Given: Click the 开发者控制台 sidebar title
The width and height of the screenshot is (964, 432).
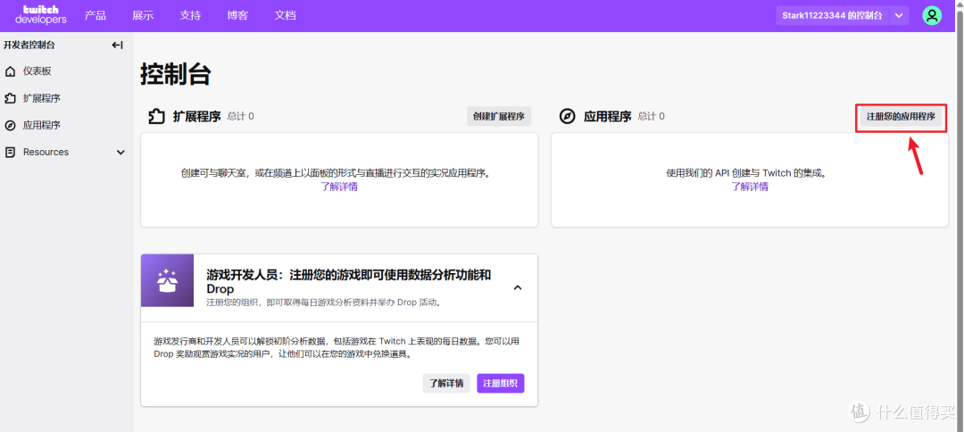Looking at the screenshot, I should click(x=29, y=45).
